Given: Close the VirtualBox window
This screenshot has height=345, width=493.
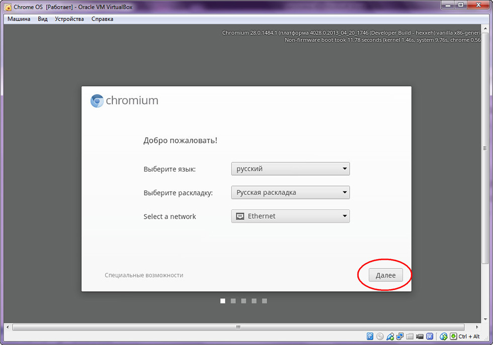Looking at the screenshot, I should [478, 5].
